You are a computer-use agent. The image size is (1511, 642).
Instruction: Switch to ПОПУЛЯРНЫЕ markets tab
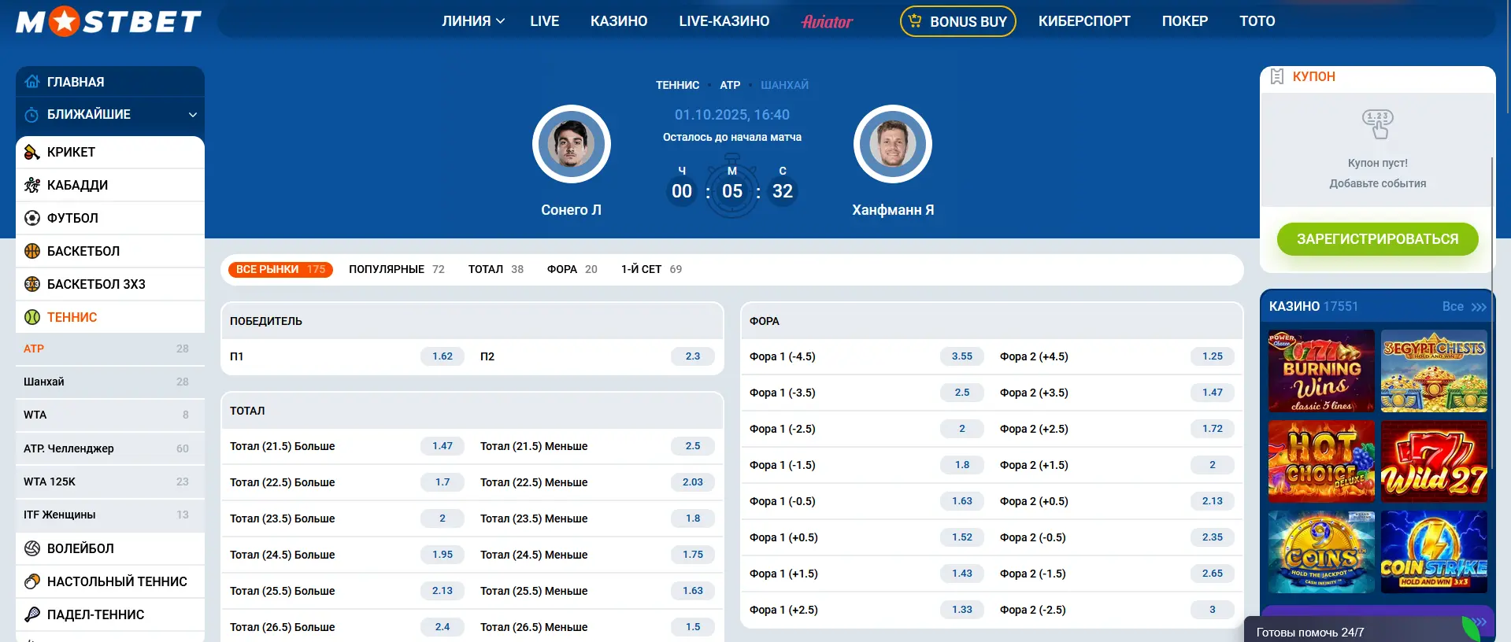[x=397, y=269]
